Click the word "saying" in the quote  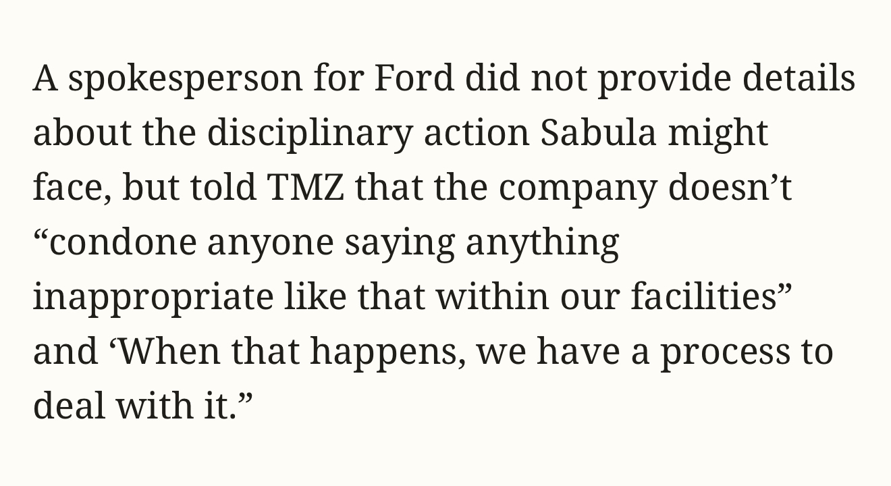pyautogui.click(x=400, y=243)
